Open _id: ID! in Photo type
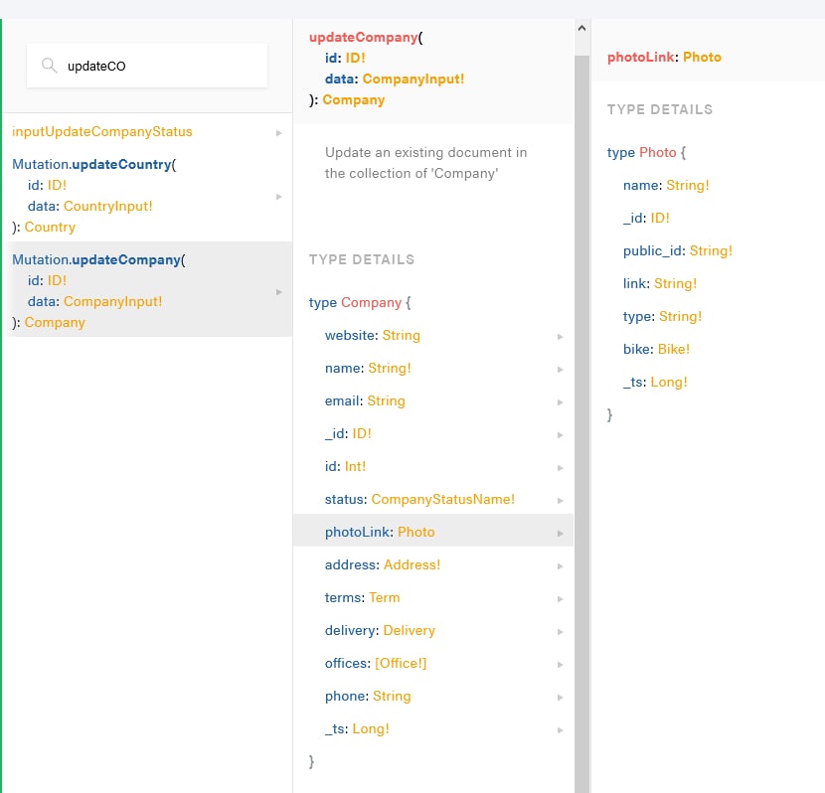 (646, 219)
